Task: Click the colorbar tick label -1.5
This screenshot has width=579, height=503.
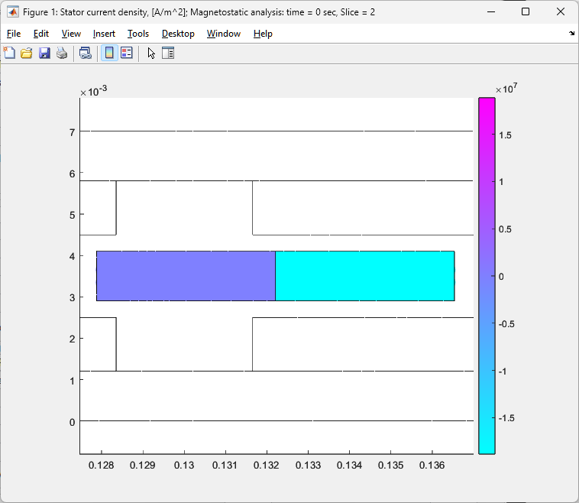Action: 506,418
